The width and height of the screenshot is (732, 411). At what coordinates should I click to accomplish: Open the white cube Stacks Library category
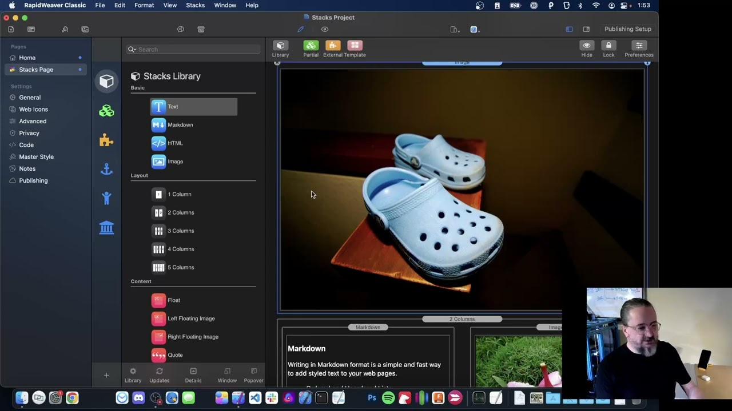(x=106, y=81)
